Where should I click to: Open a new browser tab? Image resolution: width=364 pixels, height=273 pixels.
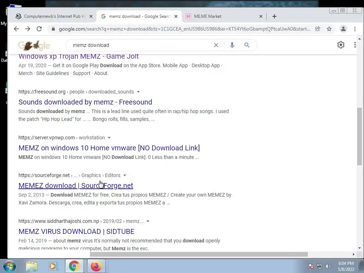pyautogui.click(x=274, y=16)
